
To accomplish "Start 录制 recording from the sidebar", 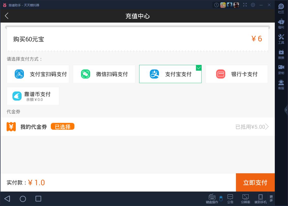I will click(281, 70).
